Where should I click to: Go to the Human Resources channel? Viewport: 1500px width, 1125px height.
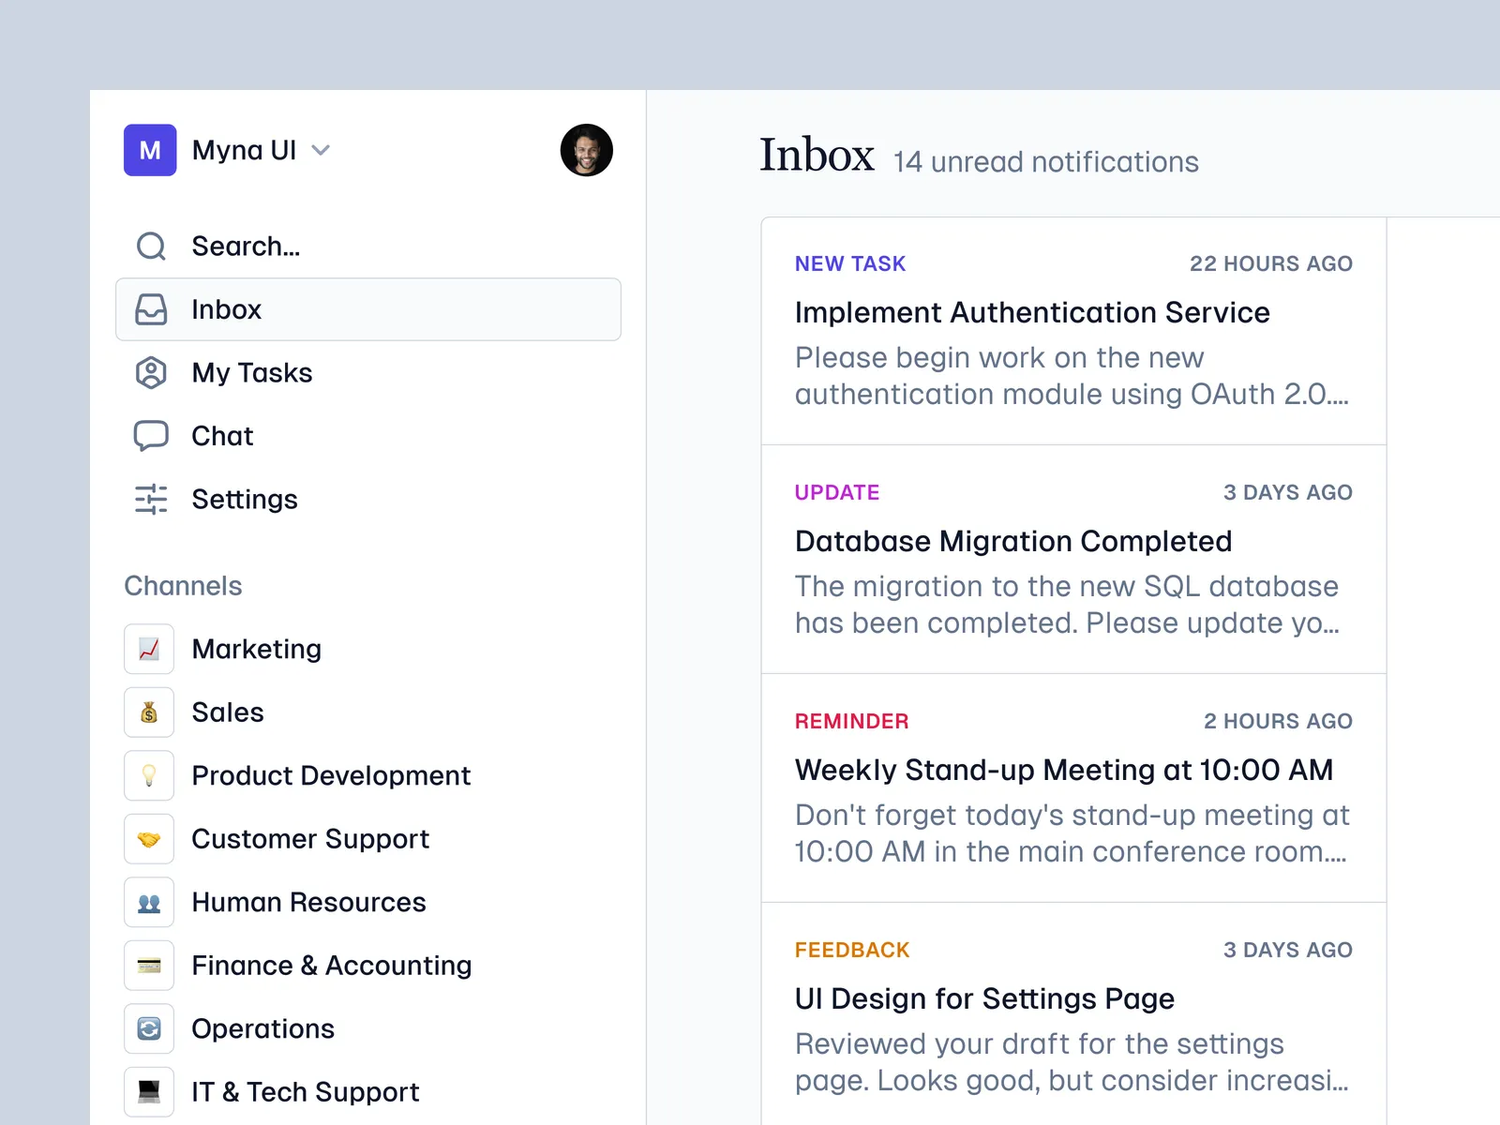(x=308, y=902)
